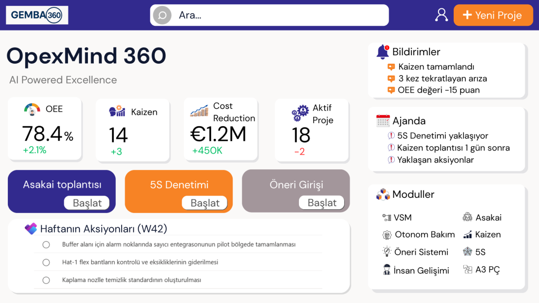539x303 pixels.
Task: Click the GEMBA 360 logo
Action: tap(37, 15)
